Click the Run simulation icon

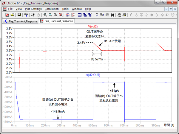click(32, 15)
